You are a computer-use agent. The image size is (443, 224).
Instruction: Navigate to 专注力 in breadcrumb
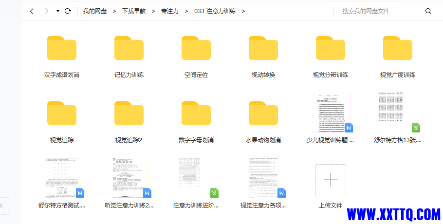[170, 11]
